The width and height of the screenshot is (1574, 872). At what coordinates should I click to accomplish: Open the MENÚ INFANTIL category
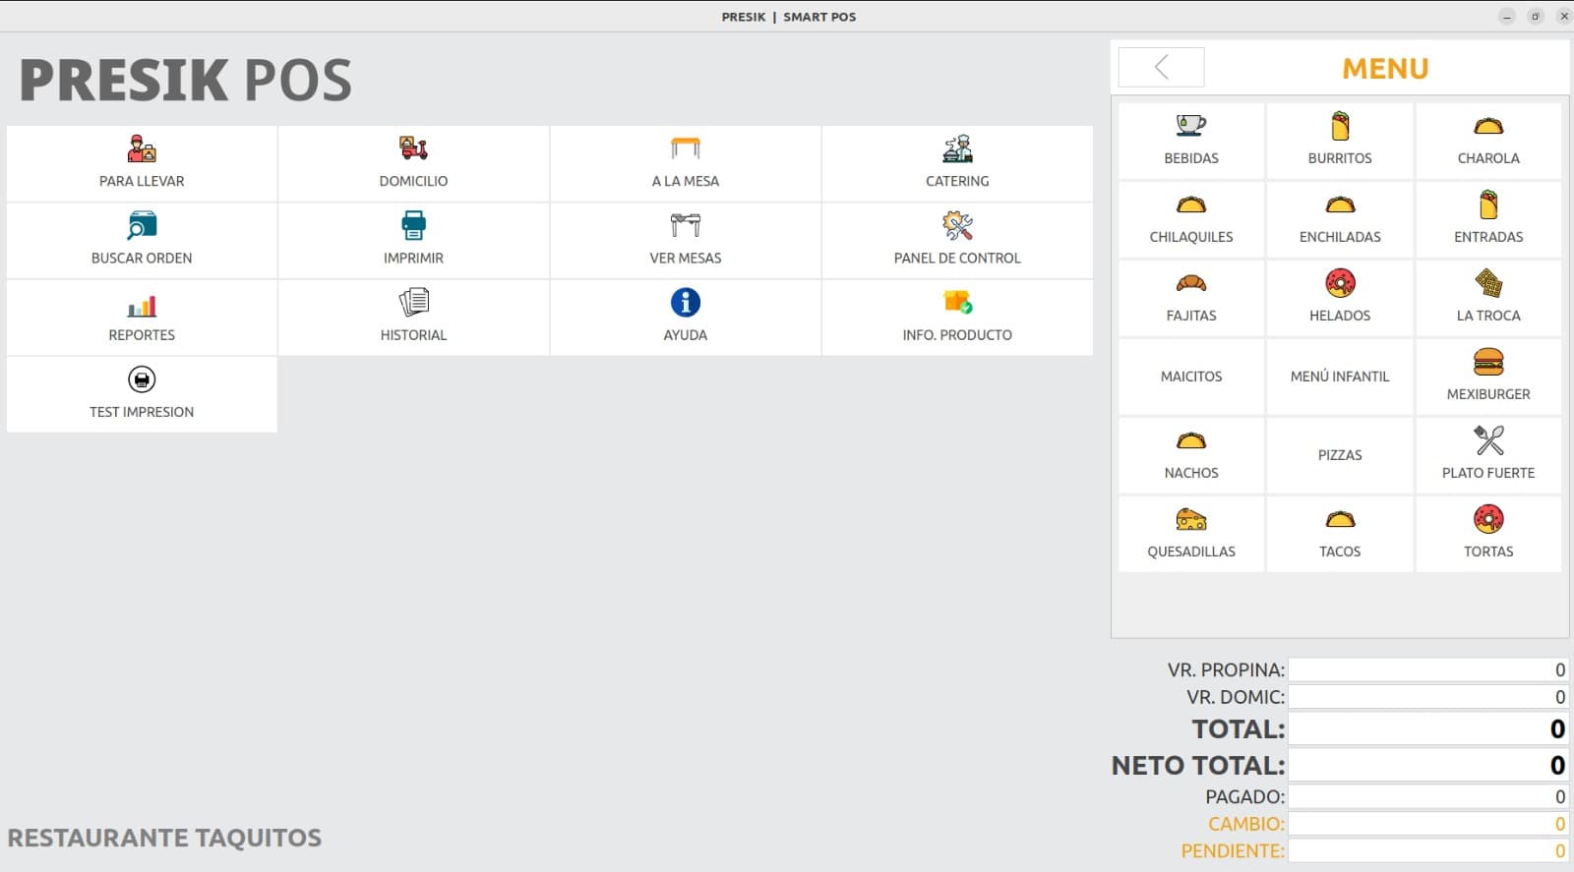click(x=1340, y=377)
